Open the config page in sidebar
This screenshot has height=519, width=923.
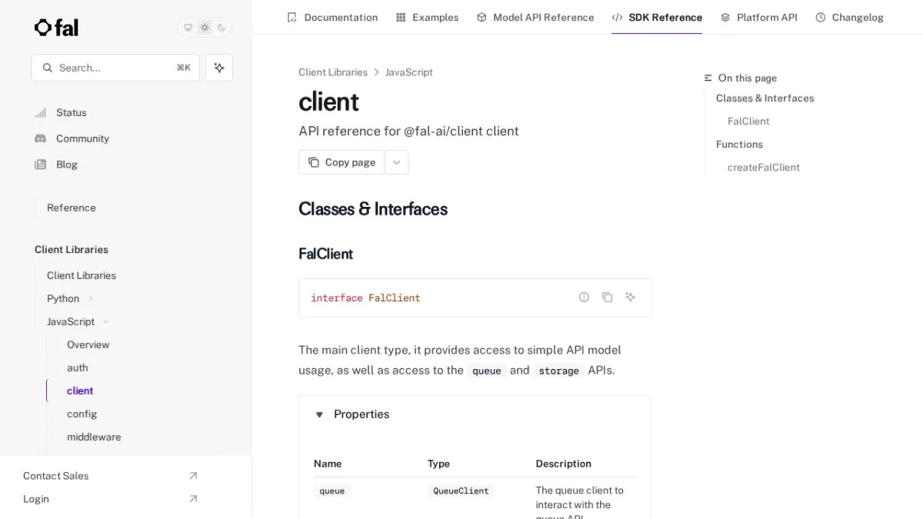(82, 414)
